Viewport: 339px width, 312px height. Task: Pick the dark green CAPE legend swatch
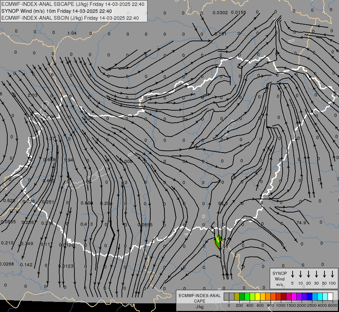(x=242, y=296)
